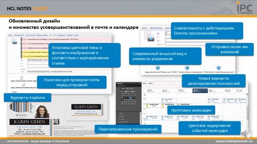This screenshot has height=144, width=257.
Task: Open the New dropdown in calendar toolbar
Action: 145,83
